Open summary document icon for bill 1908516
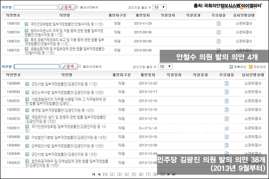The width and height of the screenshot is (269, 179). pyautogui.click(x=227, y=119)
